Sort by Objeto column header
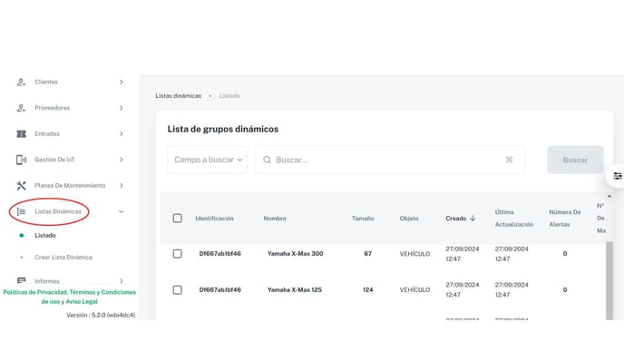624x351 pixels. tap(409, 219)
